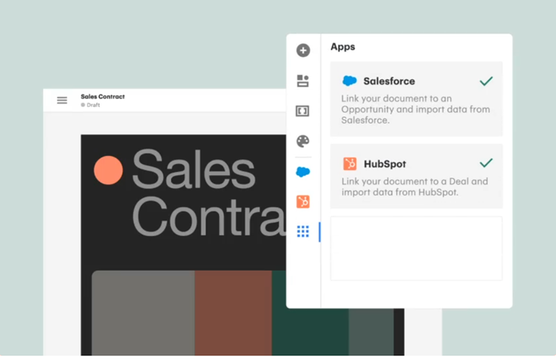This screenshot has width=556, height=360.
Task: Select the orange circle on the cover
Action: pyautogui.click(x=108, y=171)
